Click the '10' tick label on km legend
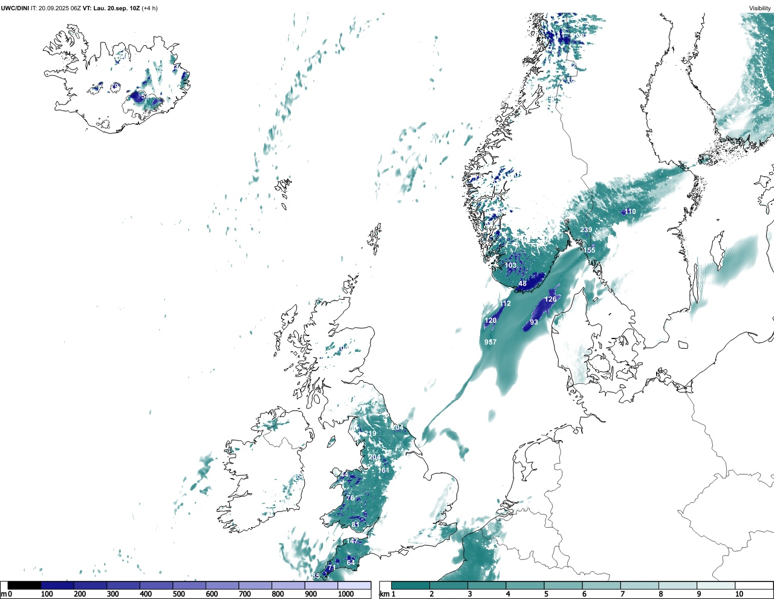 click(740, 594)
